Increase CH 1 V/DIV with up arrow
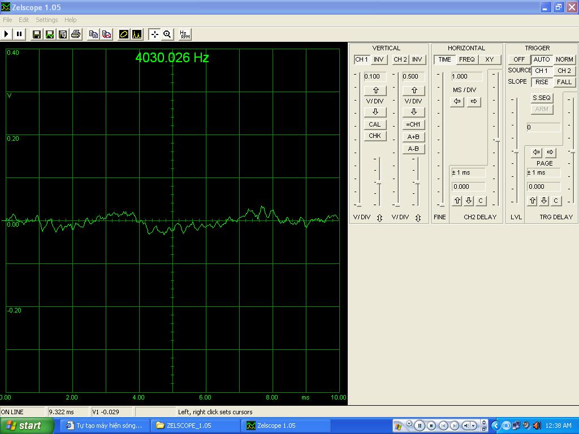Image resolution: width=579 pixels, height=434 pixels. (375, 90)
